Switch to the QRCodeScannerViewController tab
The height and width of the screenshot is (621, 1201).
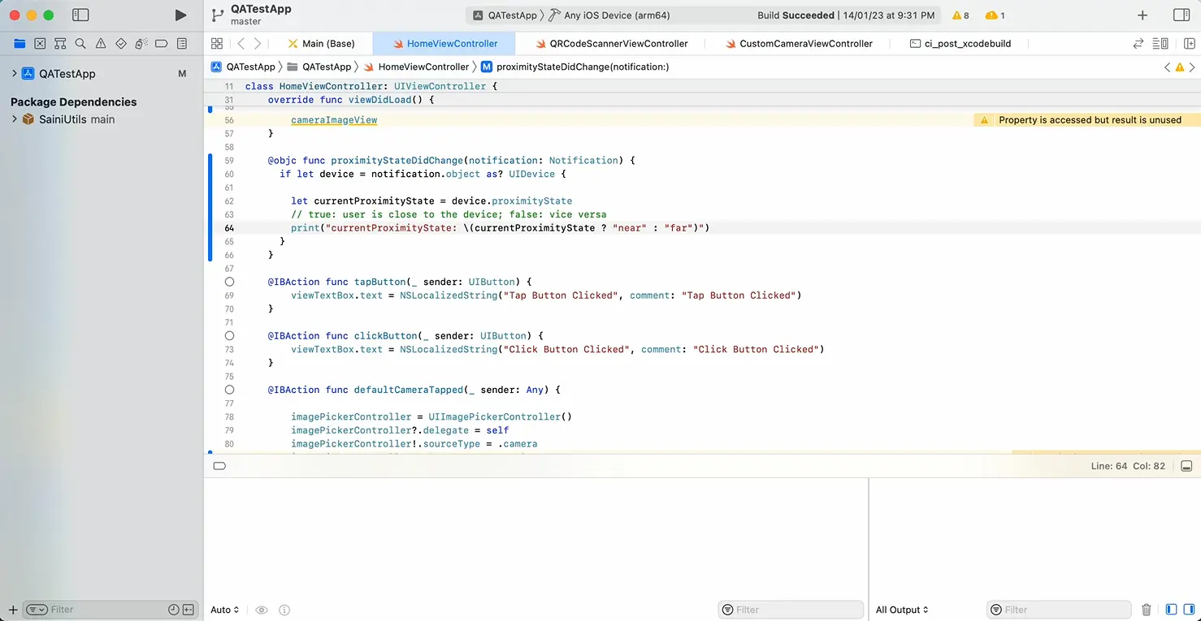coord(618,44)
